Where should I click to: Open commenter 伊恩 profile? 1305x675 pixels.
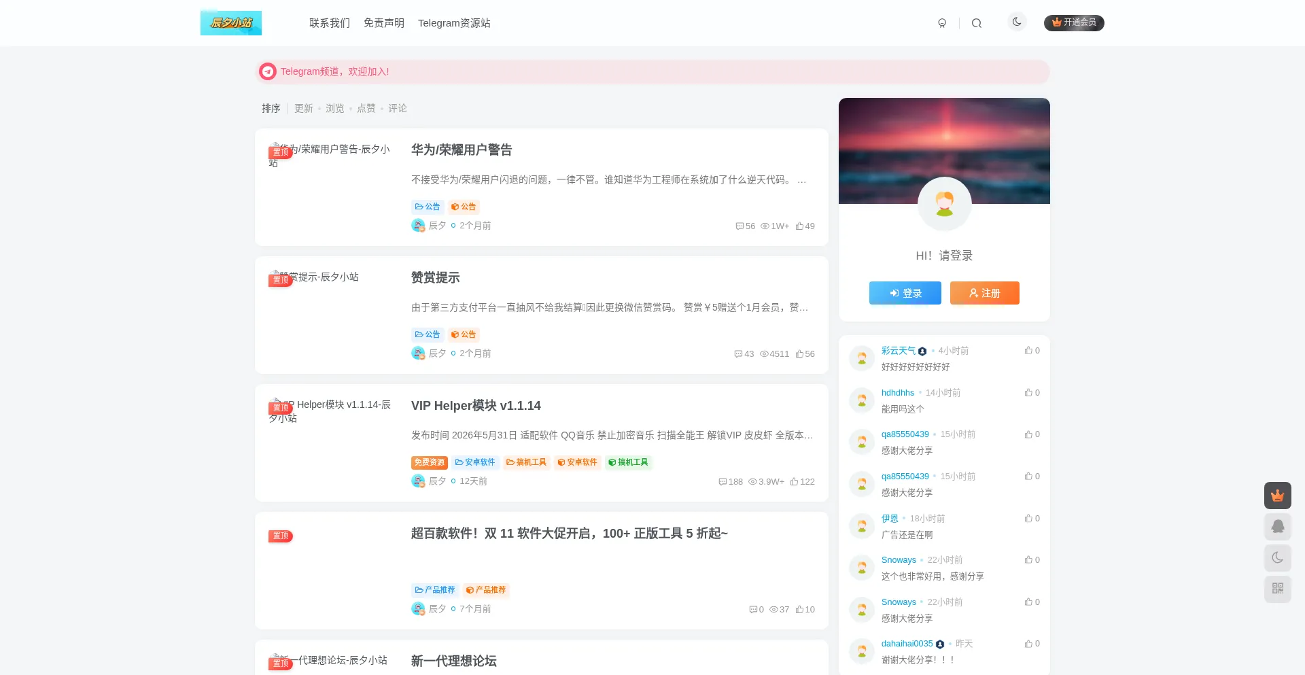pyautogui.click(x=890, y=519)
